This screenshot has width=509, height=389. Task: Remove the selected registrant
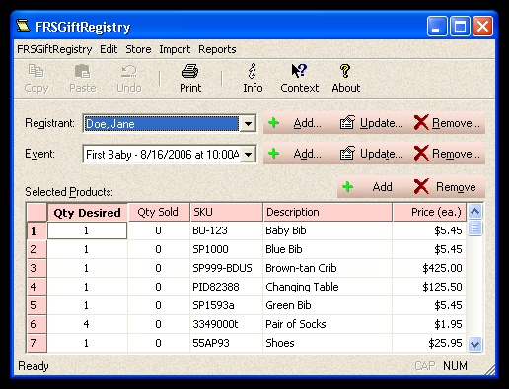(447, 123)
